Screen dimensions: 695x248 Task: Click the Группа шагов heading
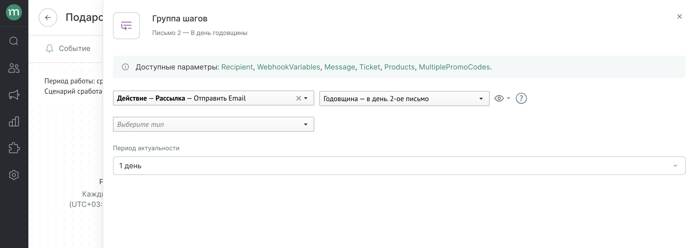180,19
